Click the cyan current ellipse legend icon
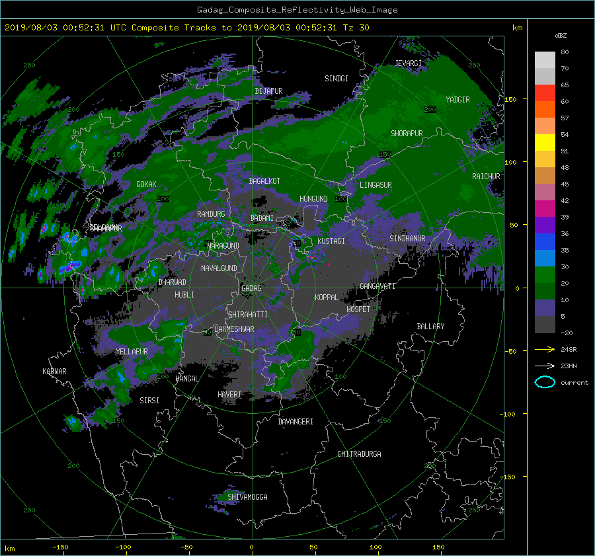Screen dimensions: 595x556 click(545, 382)
